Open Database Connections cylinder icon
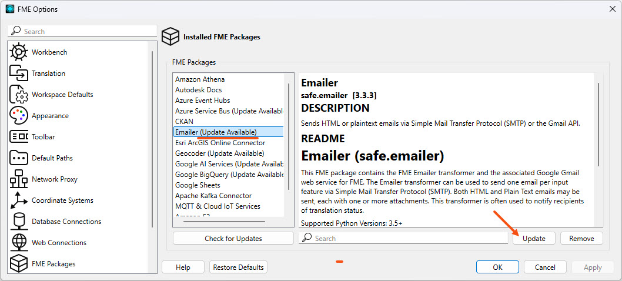This screenshot has height=281, width=622. coord(18,222)
